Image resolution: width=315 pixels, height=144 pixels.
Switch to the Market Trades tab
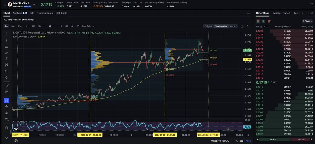click(x=282, y=13)
